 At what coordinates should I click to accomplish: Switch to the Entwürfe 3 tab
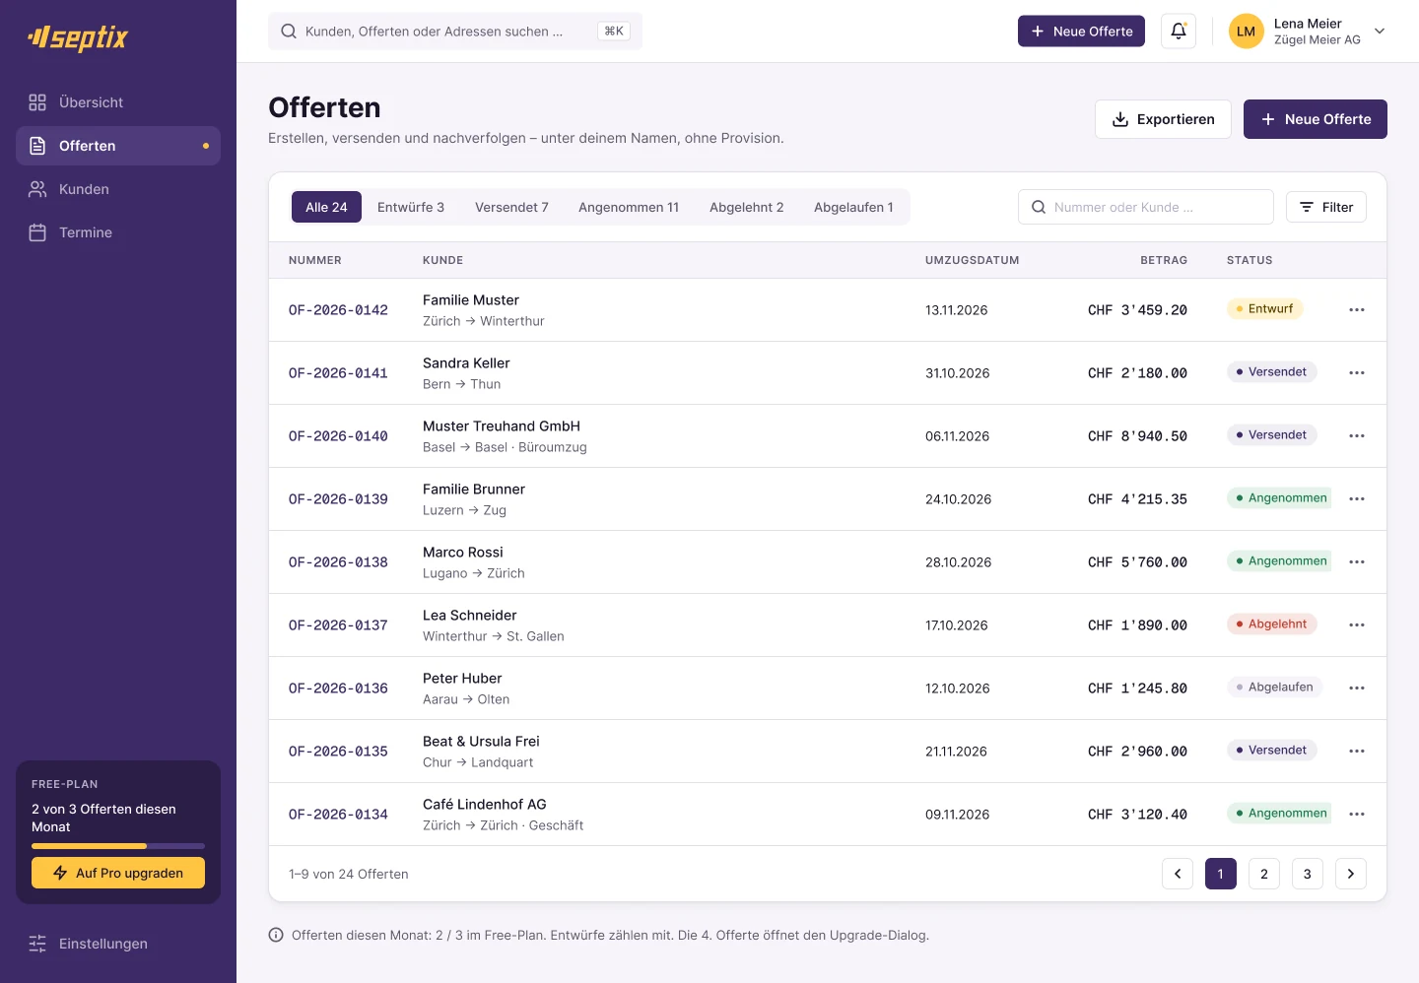(x=411, y=207)
